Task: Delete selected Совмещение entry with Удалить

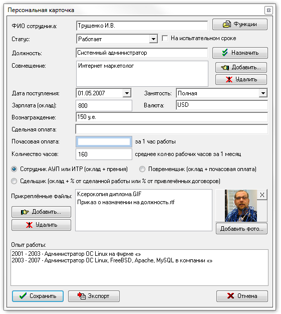Action: [241, 79]
